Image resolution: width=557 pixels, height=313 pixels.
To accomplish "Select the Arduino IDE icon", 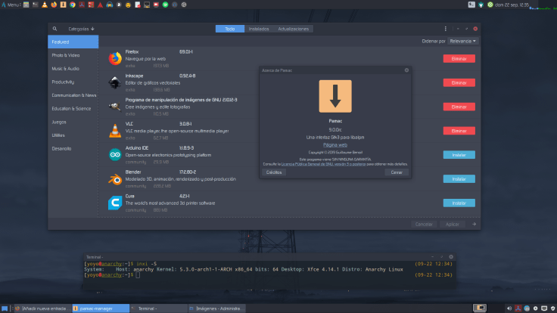I will [114, 153].
